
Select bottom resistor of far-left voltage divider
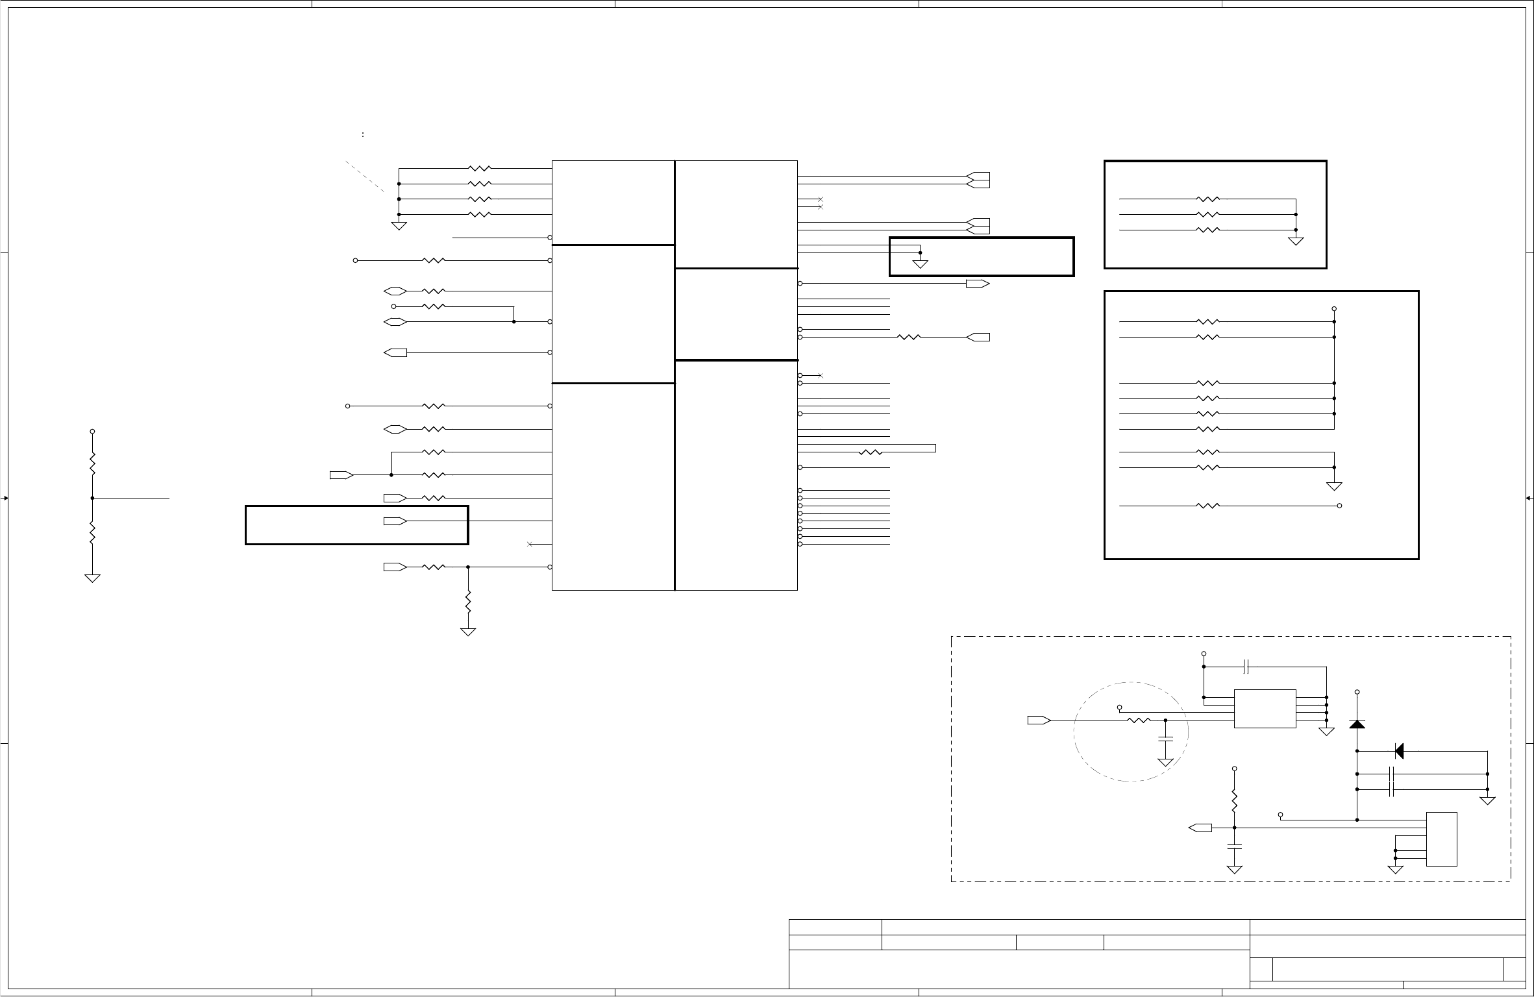[x=93, y=532]
